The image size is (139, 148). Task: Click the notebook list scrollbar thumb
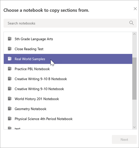(x=134, y=79)
